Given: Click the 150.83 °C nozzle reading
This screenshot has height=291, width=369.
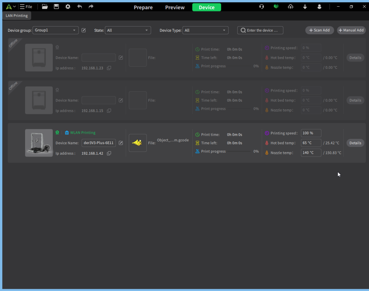Looking at the screenshot, I should [x=333, y=152].
